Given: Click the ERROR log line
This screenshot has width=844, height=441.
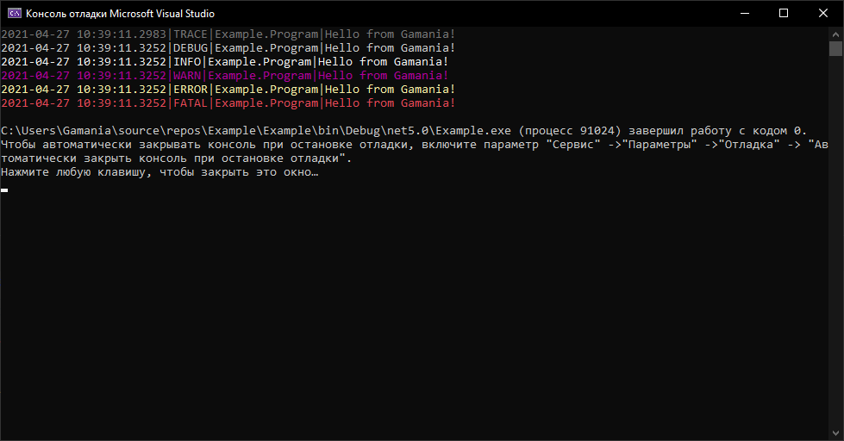Looking at the screenshot, I should (228, 90).
